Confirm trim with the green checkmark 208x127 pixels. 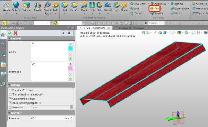(x=10, y=33)
